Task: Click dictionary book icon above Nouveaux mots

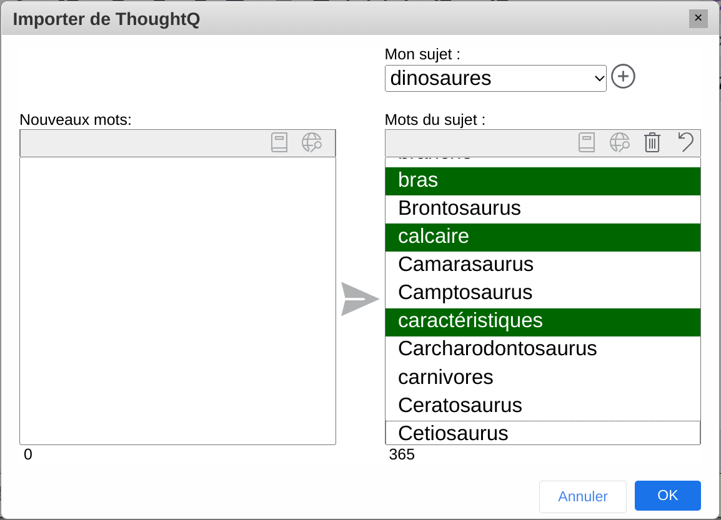Action: [279, 142]
